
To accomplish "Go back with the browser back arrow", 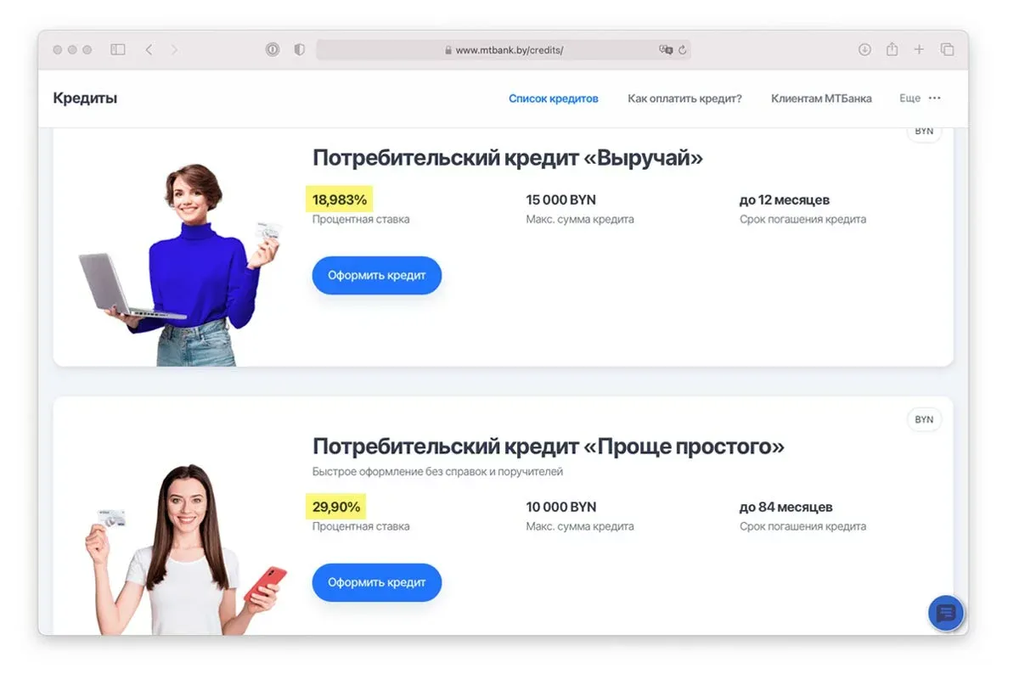I will pyautogui.click(x=149, y=50).
